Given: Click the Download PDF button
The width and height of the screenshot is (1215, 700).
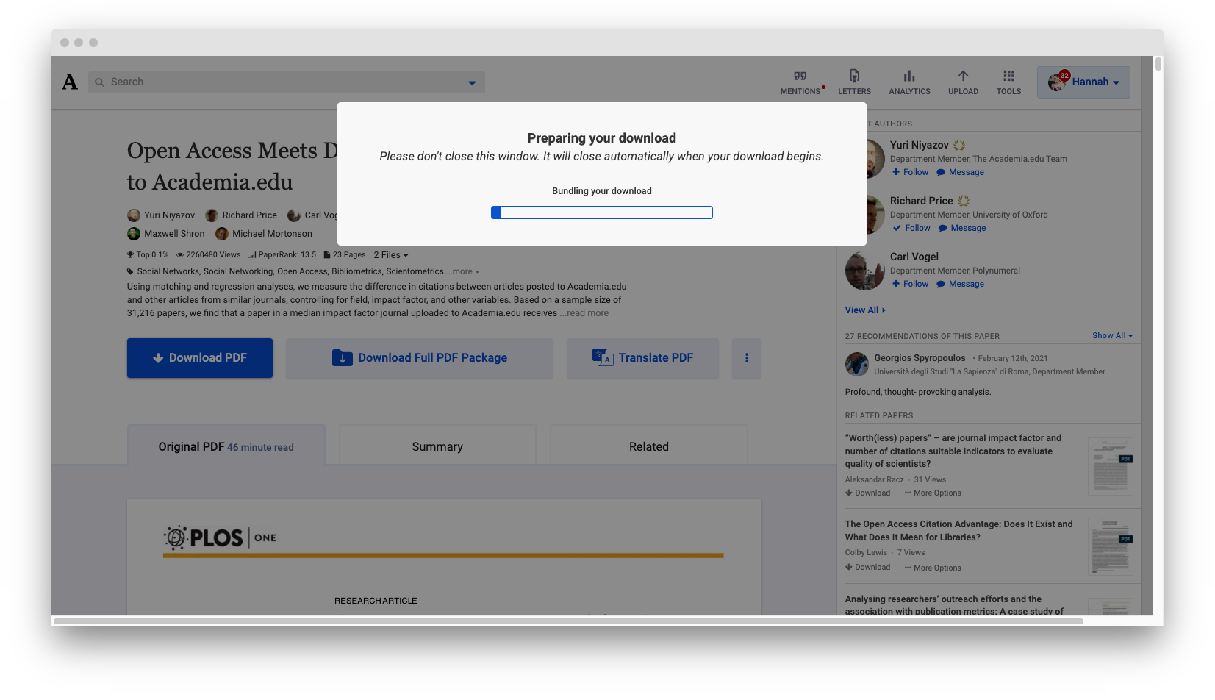Looking at the screenshot, I should (x=200, y=358).
